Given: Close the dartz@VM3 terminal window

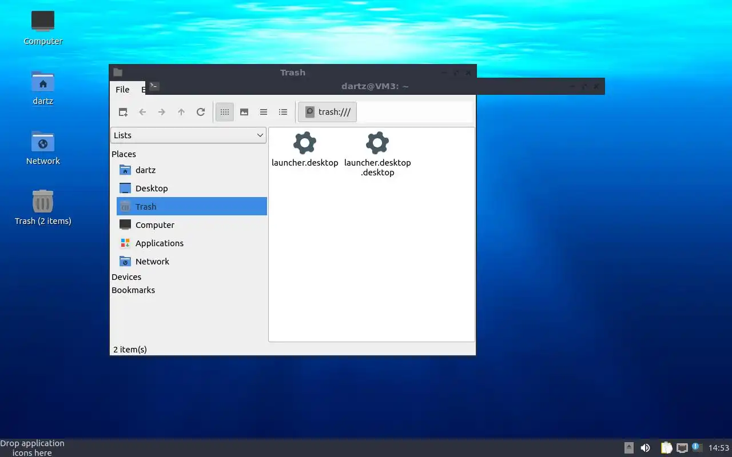Looking at the screenshot, I should (x=596, y=87).
